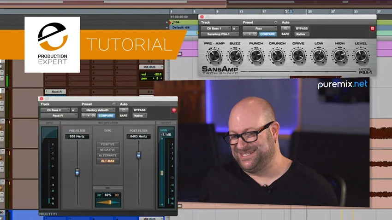Select NEGATIVE rectification type
Viewport: 392px width, 220px height.
108,150
